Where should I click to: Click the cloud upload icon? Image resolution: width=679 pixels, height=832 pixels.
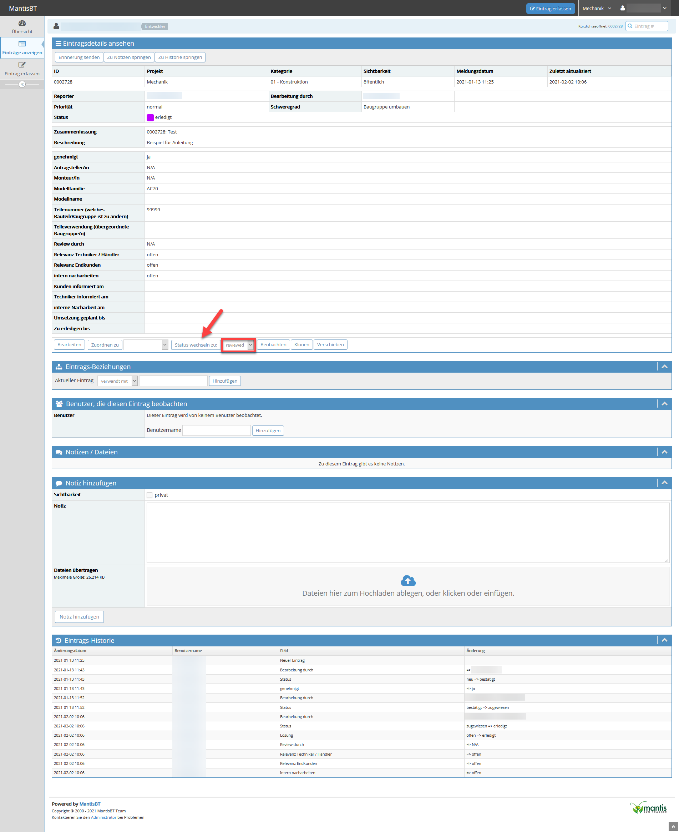coord(408,580)
